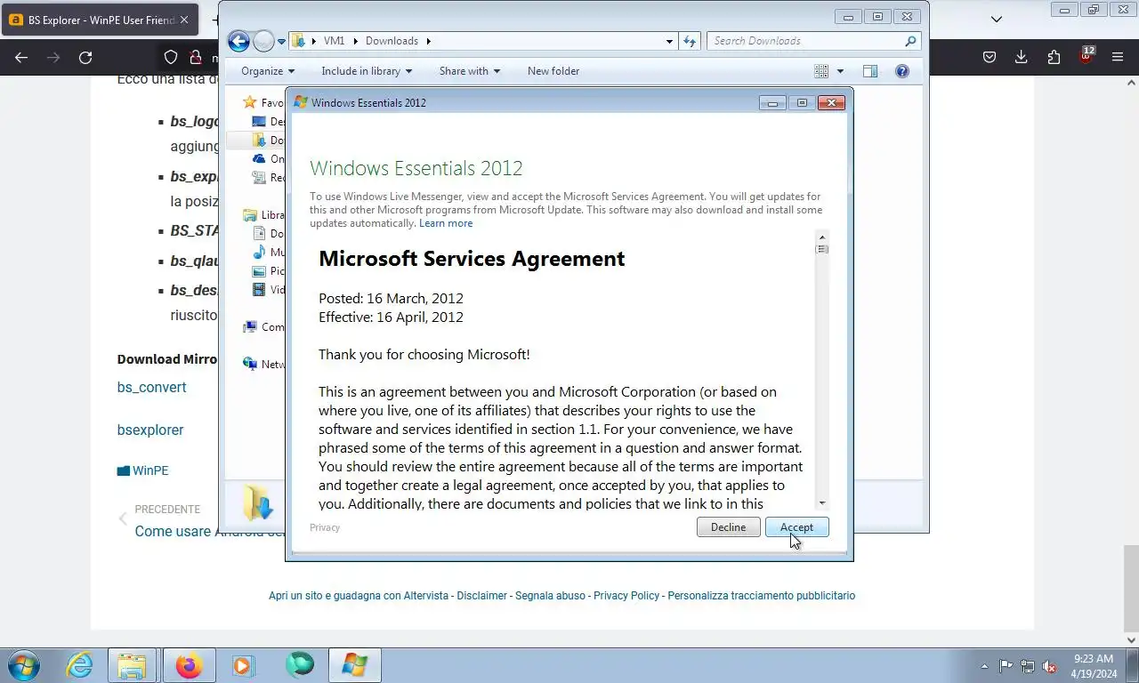This screenshot has width=1139, height=683.
Task: Click New folder in Explorer toolbar
Action: [x=553, y=71]
